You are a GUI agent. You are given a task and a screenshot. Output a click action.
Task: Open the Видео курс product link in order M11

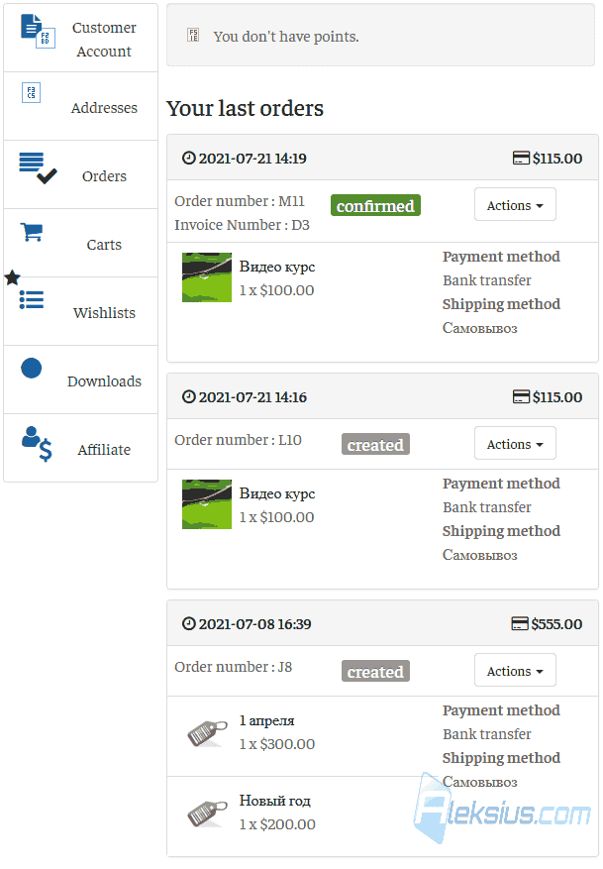[x=277, y=267]
